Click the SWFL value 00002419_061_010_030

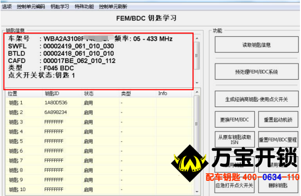(x=79, y=46)
